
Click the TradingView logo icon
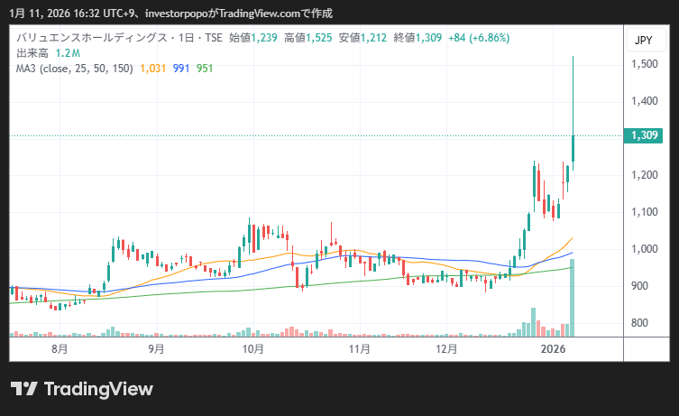[x=23, y=389]
